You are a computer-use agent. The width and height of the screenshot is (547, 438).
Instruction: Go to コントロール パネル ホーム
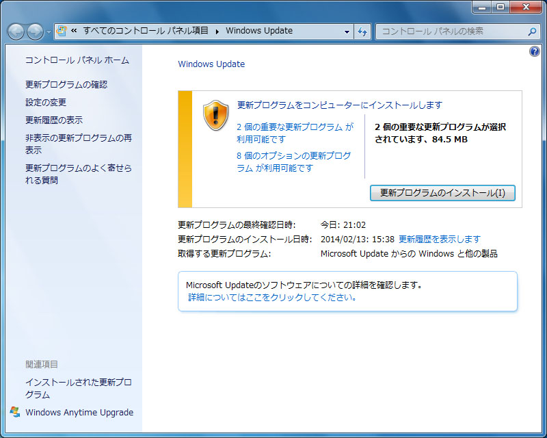pyautogui.click(x=77, y=60)
